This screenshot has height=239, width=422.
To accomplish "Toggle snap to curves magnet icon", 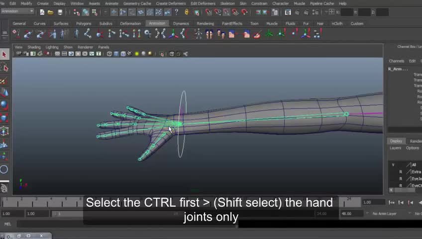I will click(x=217, y=12).
